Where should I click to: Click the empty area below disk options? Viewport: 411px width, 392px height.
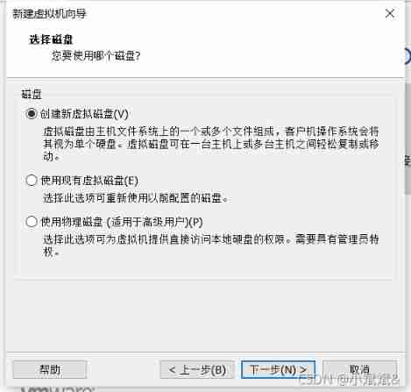point(204,316)
